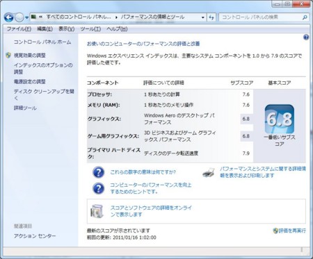Open スコアとソフトウェアの詳細をオンライン link
Screen dimensions: 313x259
[x=151, y=211]
